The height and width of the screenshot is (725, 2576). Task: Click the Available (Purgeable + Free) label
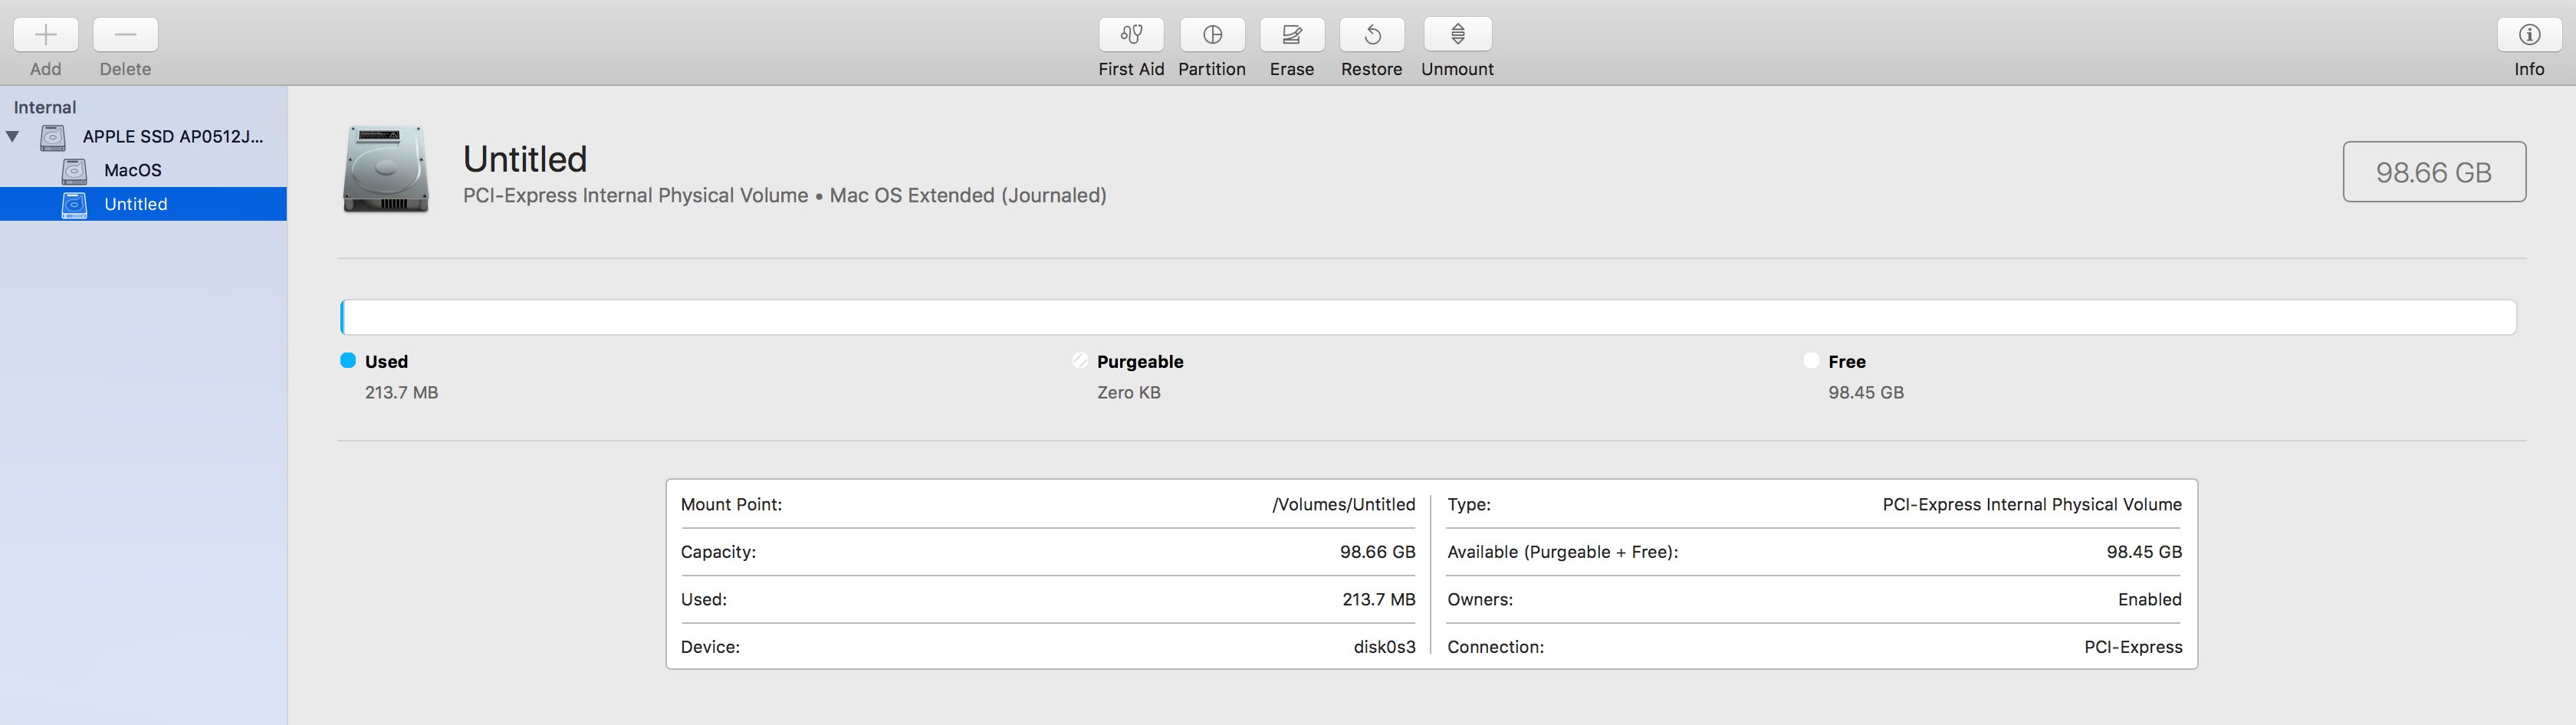click(x=1563, y=552)
